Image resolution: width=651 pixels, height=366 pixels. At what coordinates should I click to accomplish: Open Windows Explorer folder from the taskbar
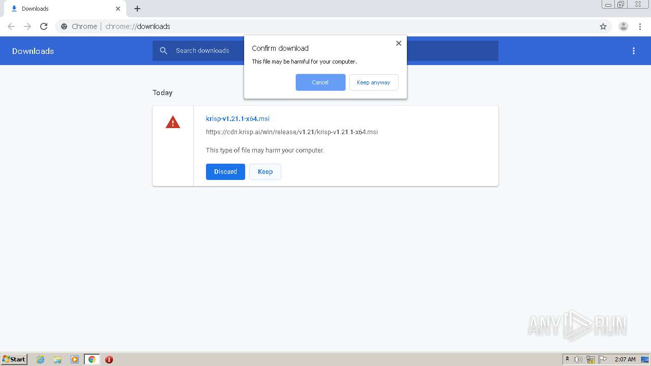pos(57,359)
